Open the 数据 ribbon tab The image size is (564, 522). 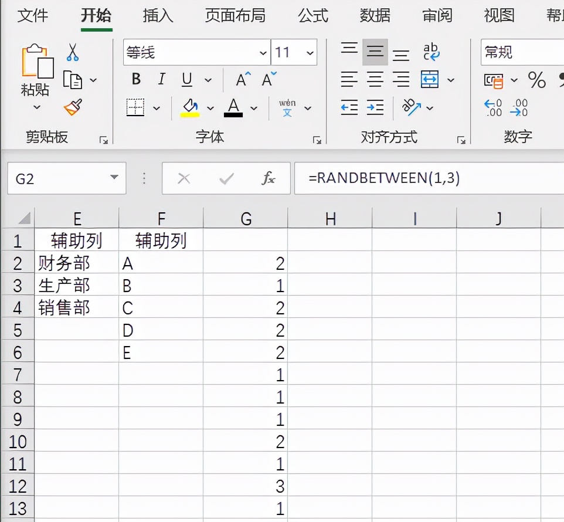tap(375, 16)
